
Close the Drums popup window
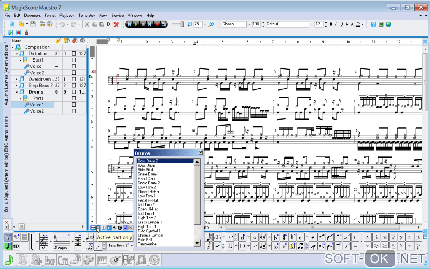coord(201,153)
